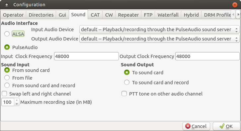The image size is (241, 131).
Task: Increase maximum recording size with the up arrow
Action: coord(17,100)
